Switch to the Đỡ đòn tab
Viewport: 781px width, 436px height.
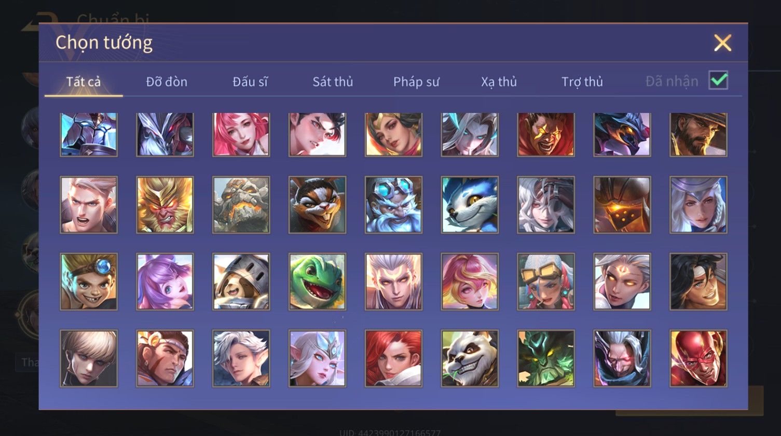(x=167, y=81)
